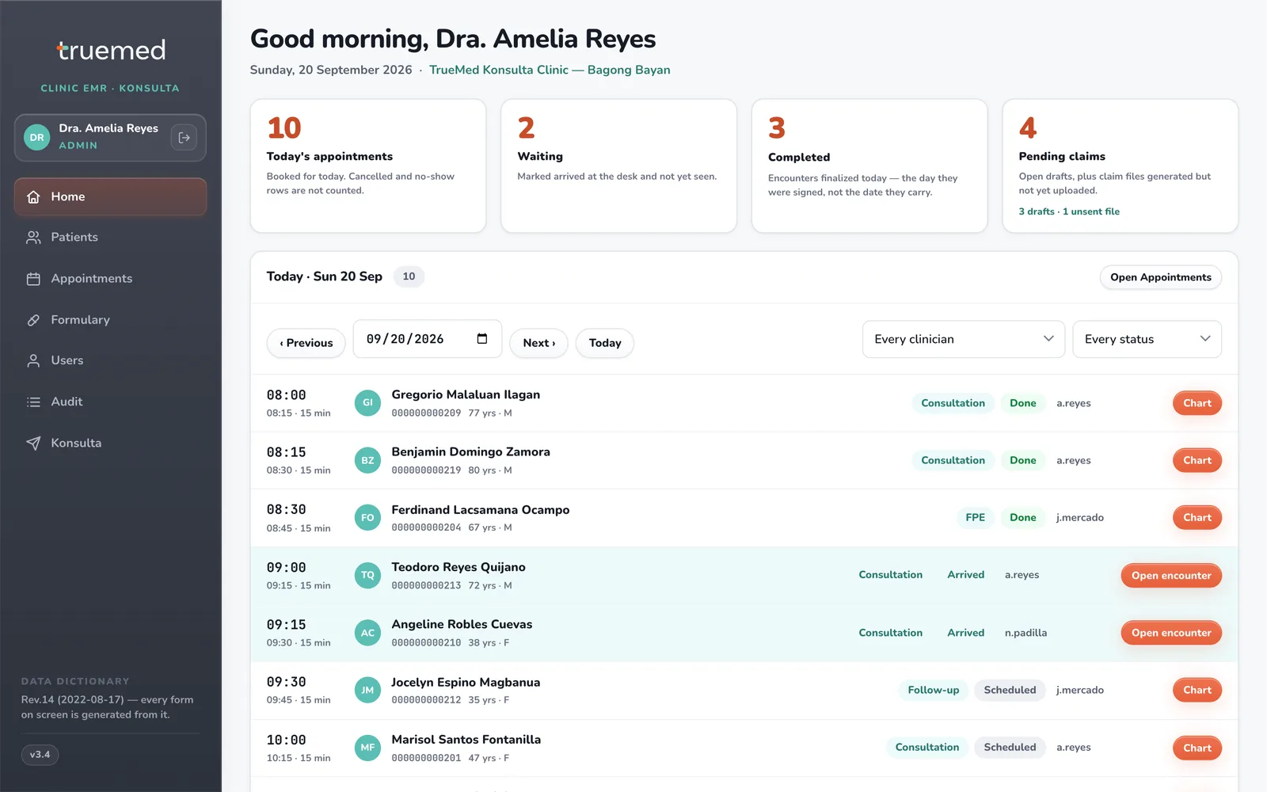Click the Users person icon
This screenshot has width=1267, height=792.
tap(33, 360)
